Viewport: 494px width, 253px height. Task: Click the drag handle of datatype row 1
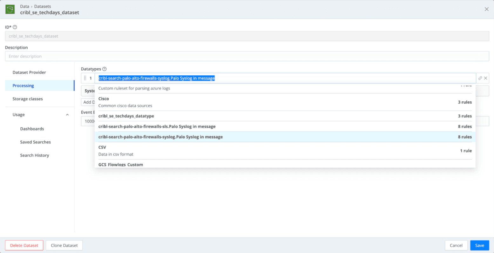tap(85, 78)
